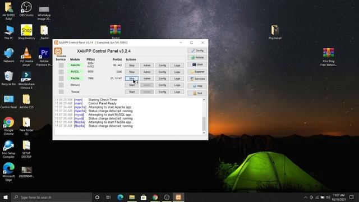The image size is (359, 202).
Task: Select Inno Setup Compiler desktop icon
Action: click(9, 149)
